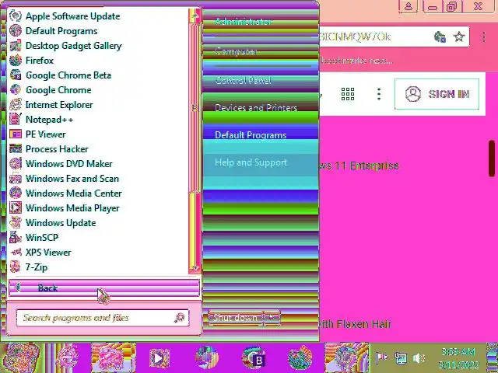Open the Chrome three-dot browser menu
This screenshot has width=498, height=373.
tap(484, 37)
